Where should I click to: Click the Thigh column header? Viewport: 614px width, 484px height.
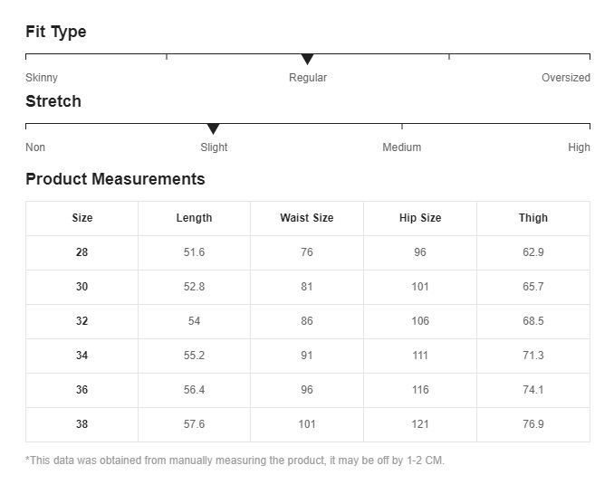pyautogui.click(x=533, y=218)
